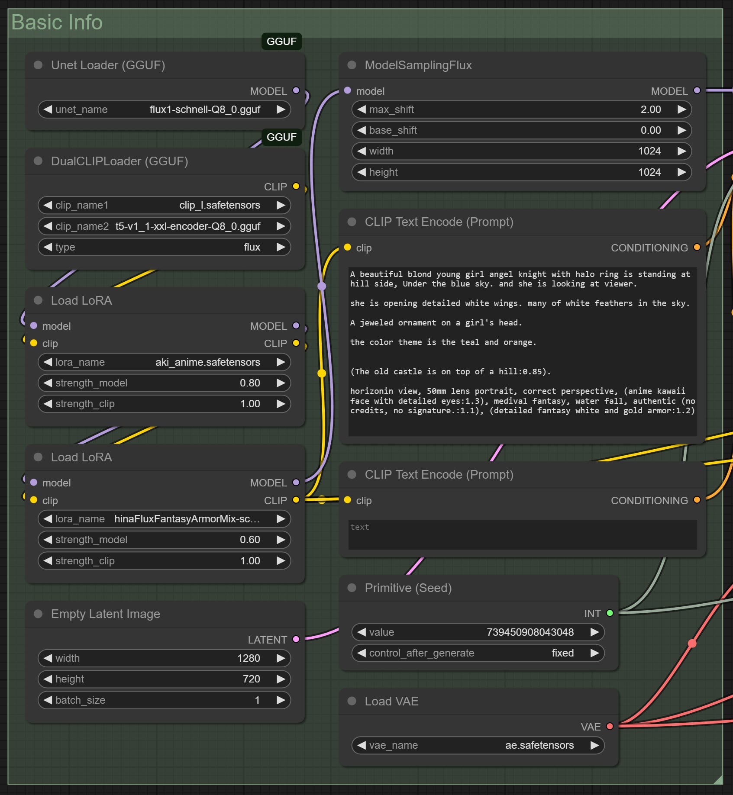Click the positive prompt text area
Viewport: 733px width, 795px height.
pos(523,351)
